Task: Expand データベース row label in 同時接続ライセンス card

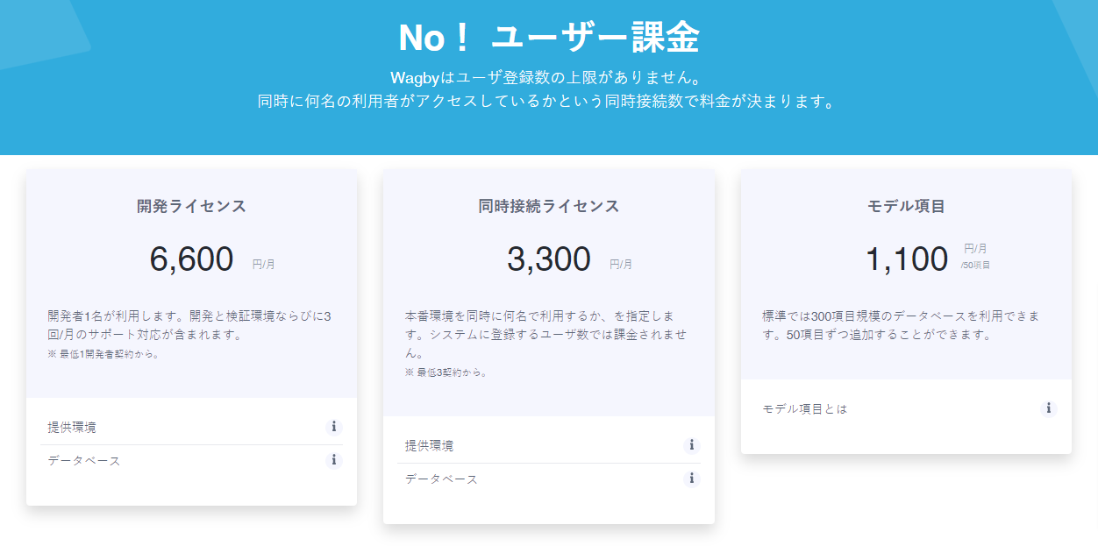Action: coord(441,479)
